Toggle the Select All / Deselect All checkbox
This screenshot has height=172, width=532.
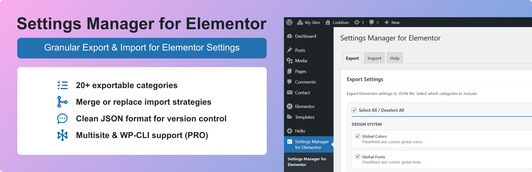[x=354, y=110]
